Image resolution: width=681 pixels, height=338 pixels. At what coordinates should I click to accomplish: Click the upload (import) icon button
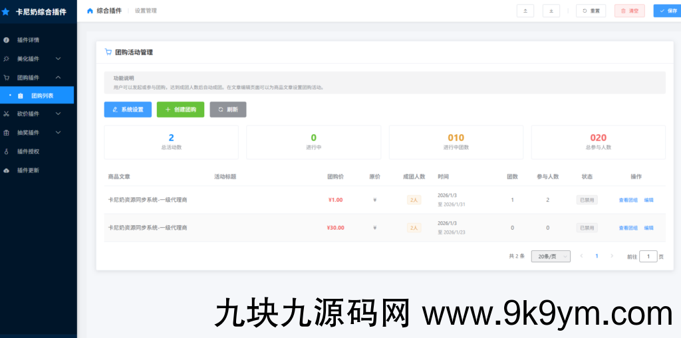pos(525,11)
